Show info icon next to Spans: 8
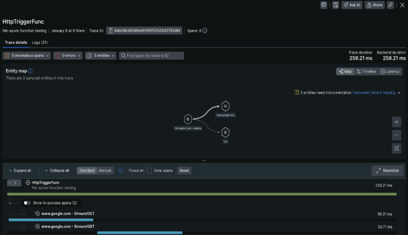Image resolution: width=408 pixels, height=235 pixels. click(x=205, y=30)
